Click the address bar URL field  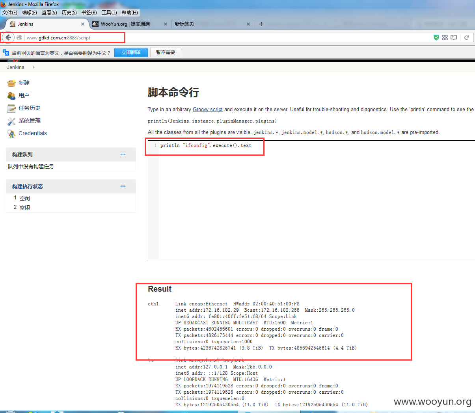pos(229,37)
